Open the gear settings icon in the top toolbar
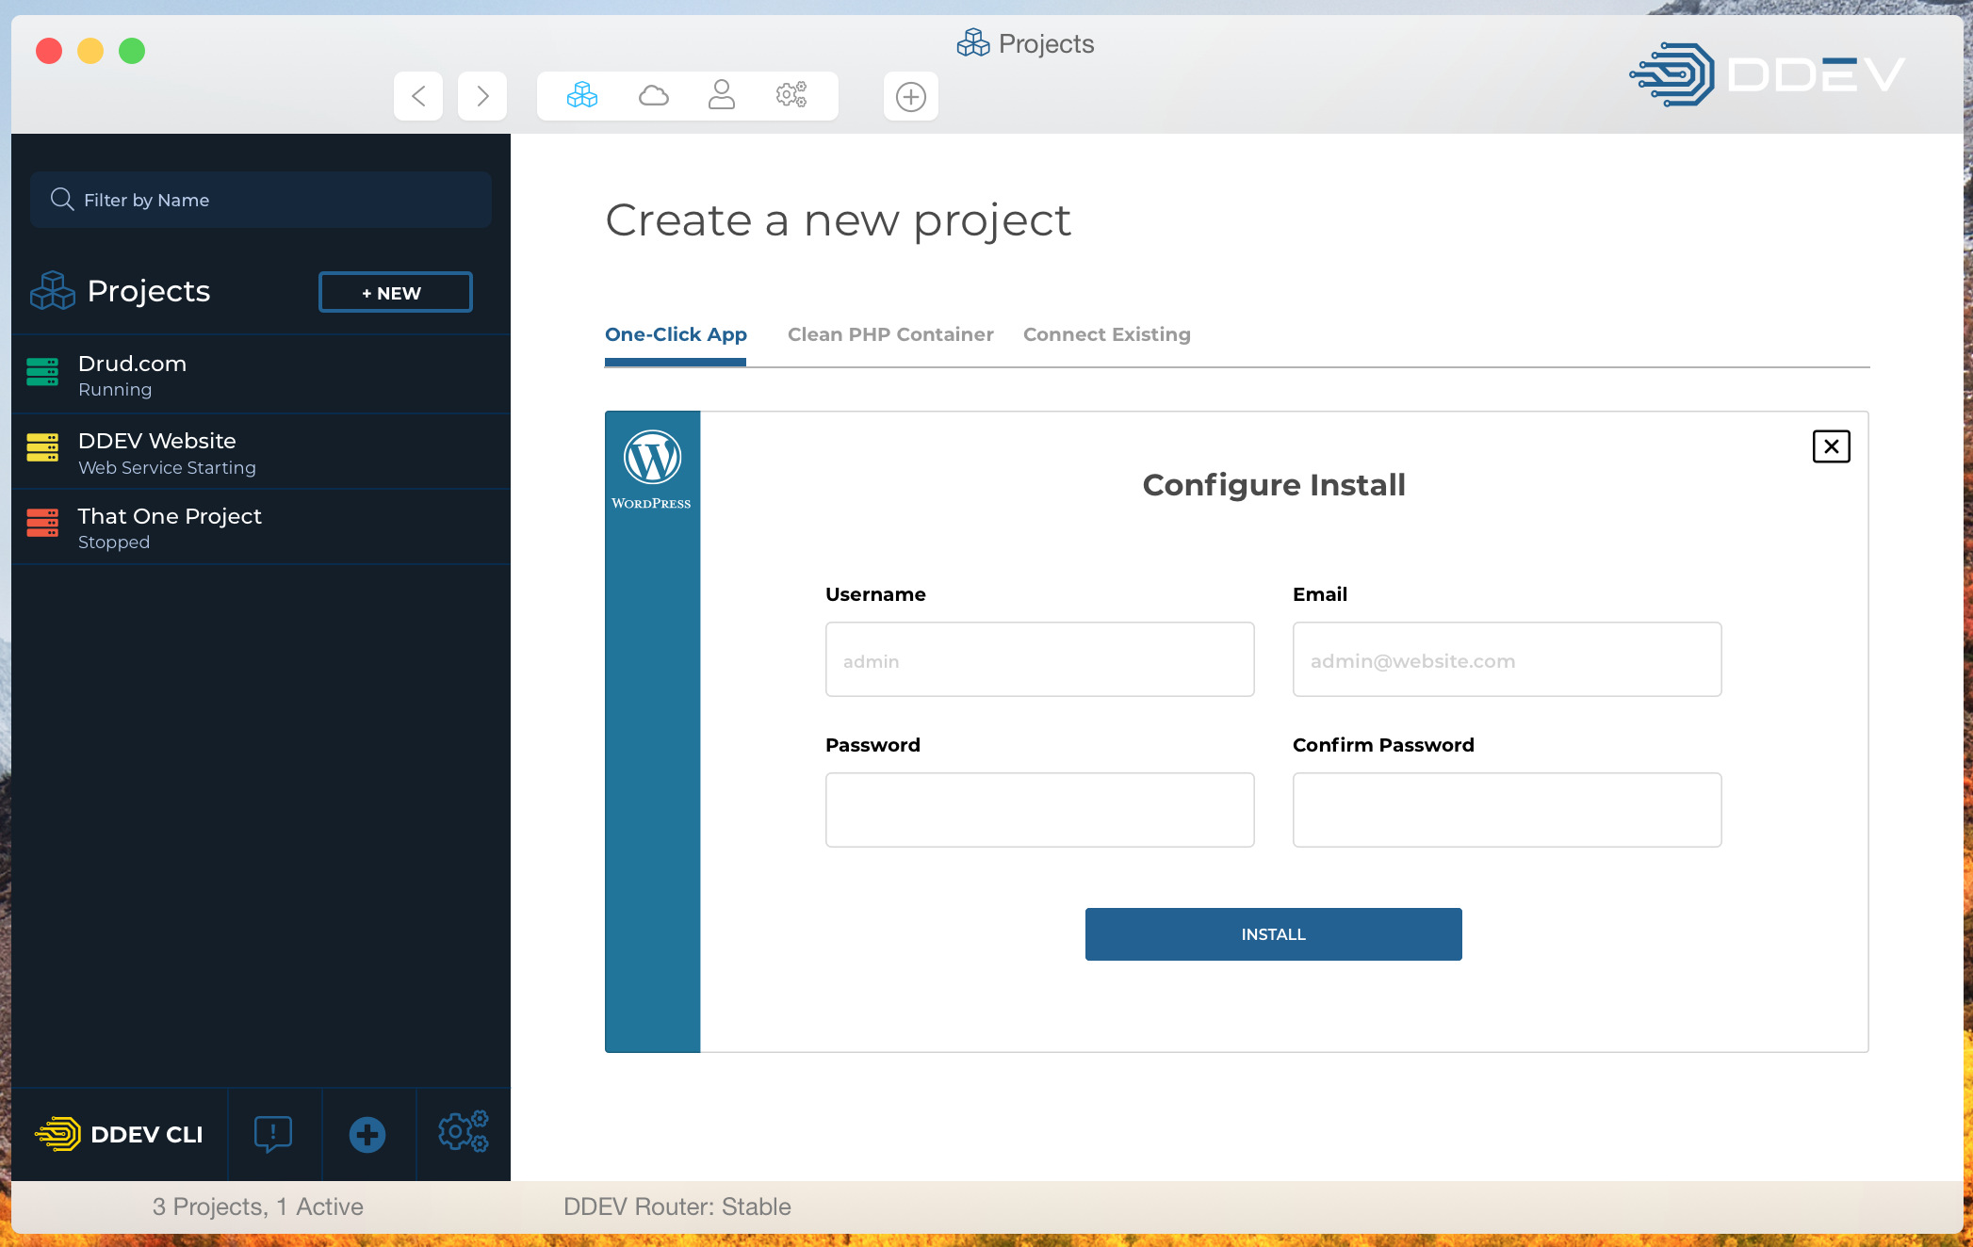Viewport: 1973px width, 1247px height. 791,95
